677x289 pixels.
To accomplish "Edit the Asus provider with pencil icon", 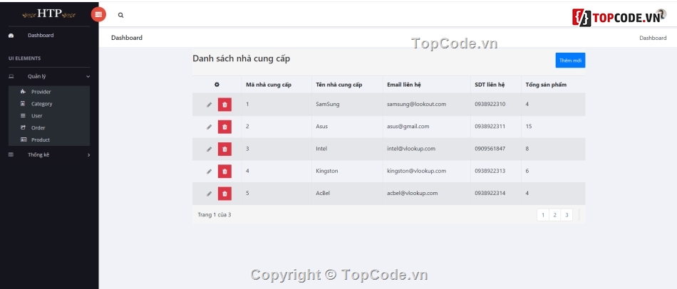I will (x=209, y=127).
